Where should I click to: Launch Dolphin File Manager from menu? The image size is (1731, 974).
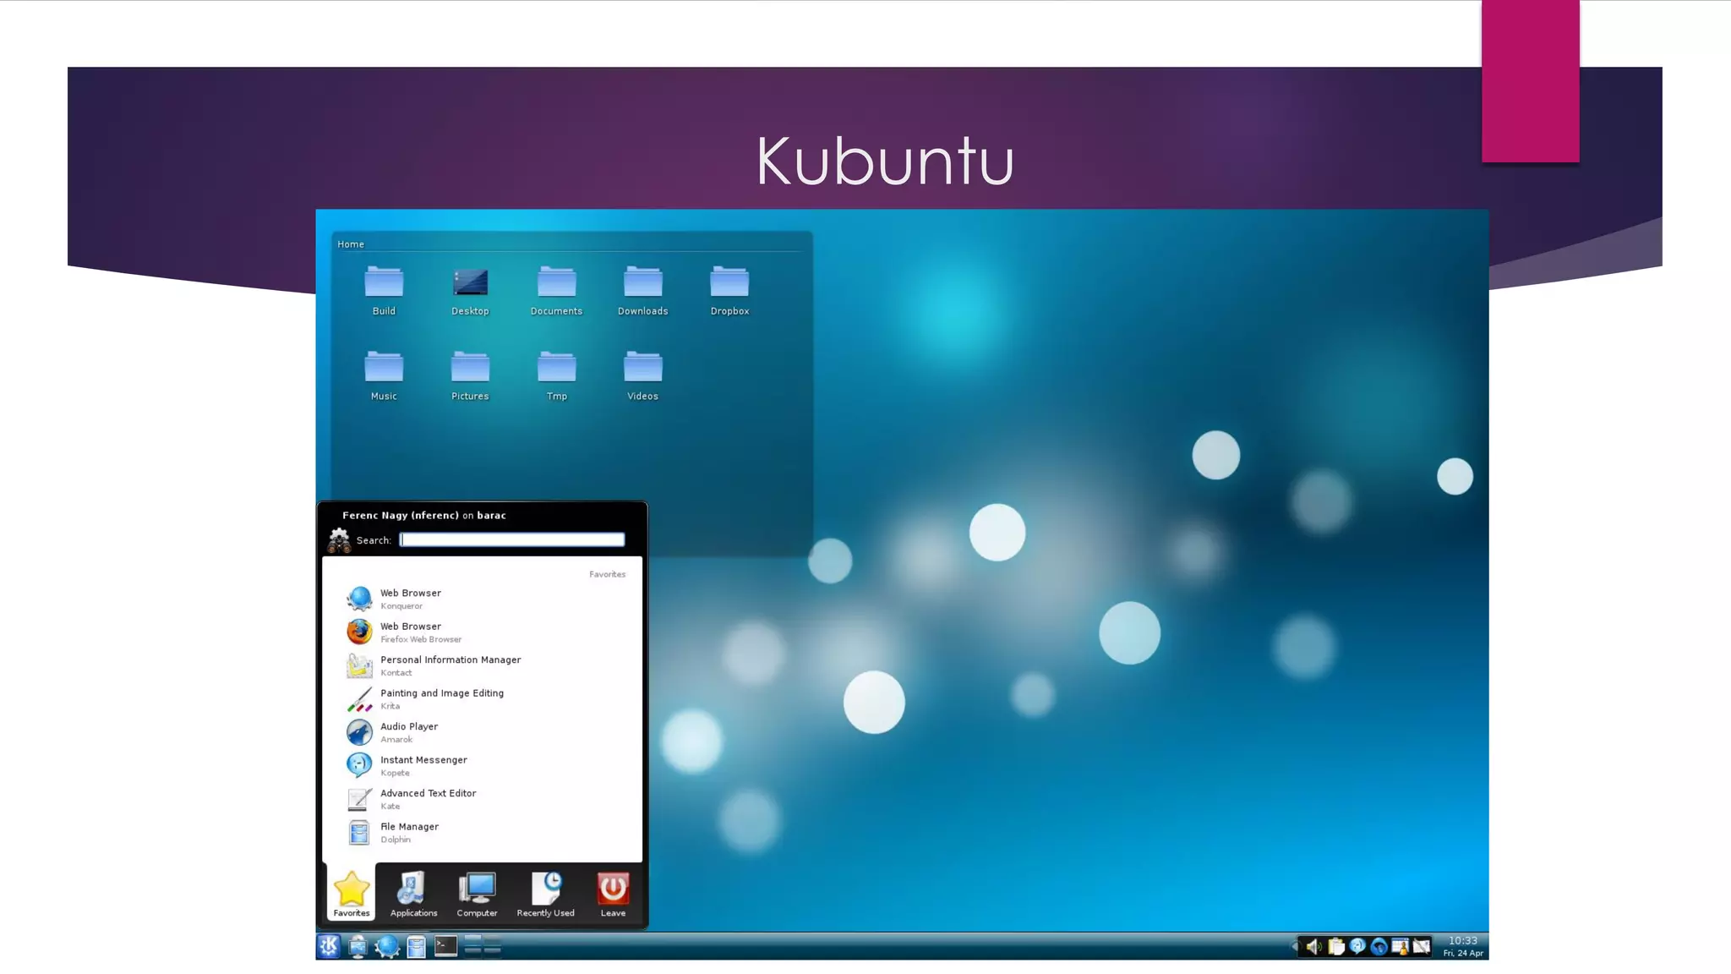(482, 832)
